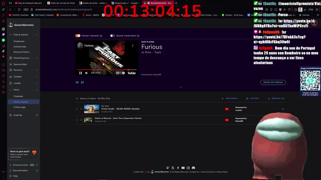321x180 pixels.
Task: Expand Streaming tools menu
Action: pyautogui.click(x=23, y=58)
